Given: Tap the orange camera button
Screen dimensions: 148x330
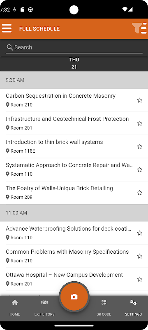Looking at the screenshot, I should coord(74,297).
